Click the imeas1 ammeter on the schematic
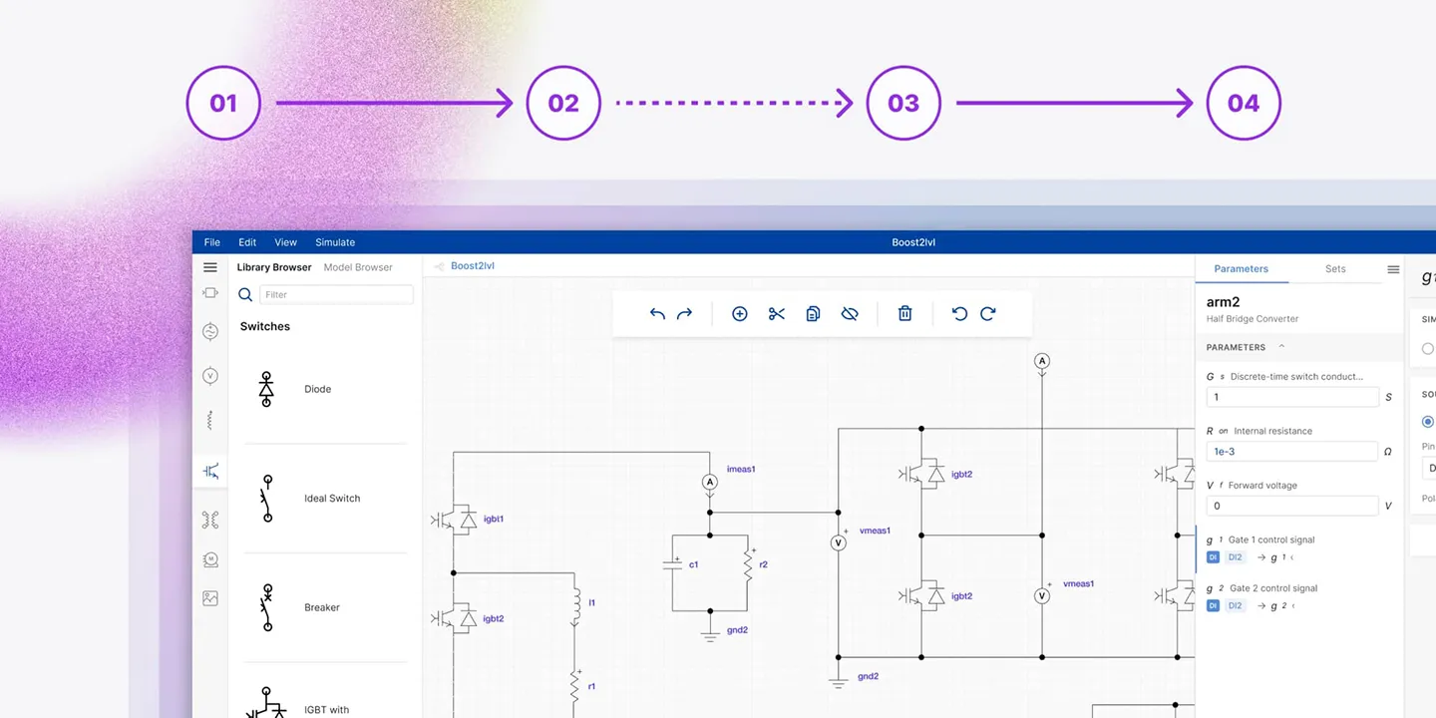 point(710,482)
